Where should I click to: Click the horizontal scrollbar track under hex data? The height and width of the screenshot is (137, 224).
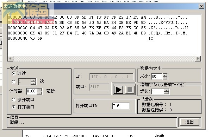click(104, 59)
